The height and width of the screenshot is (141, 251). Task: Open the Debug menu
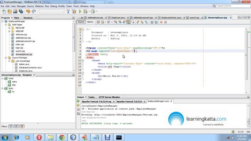pos(54,6)
